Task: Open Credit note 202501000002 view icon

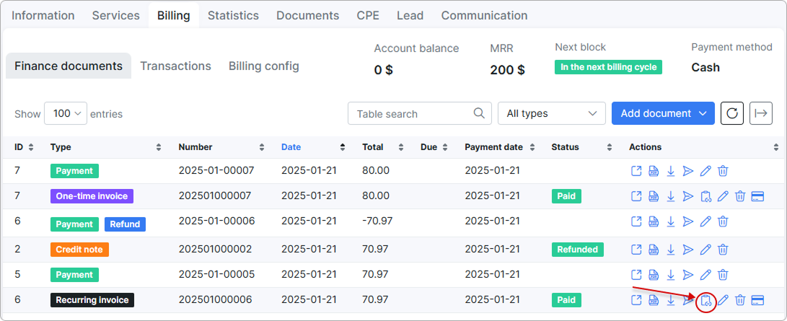Action: (x=636, y=250)
